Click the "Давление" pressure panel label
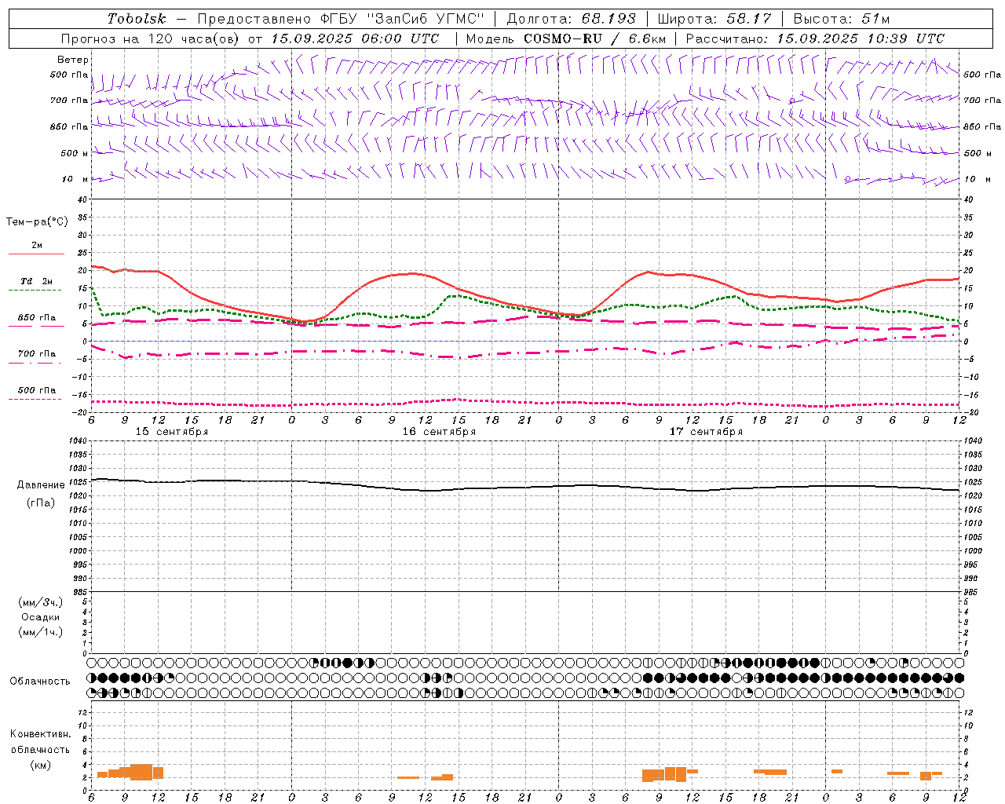1005x804 pixels. tap(41, 485)
